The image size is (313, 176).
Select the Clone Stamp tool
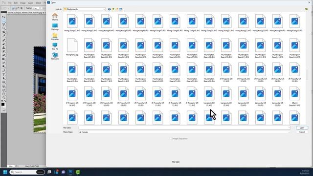3,48
